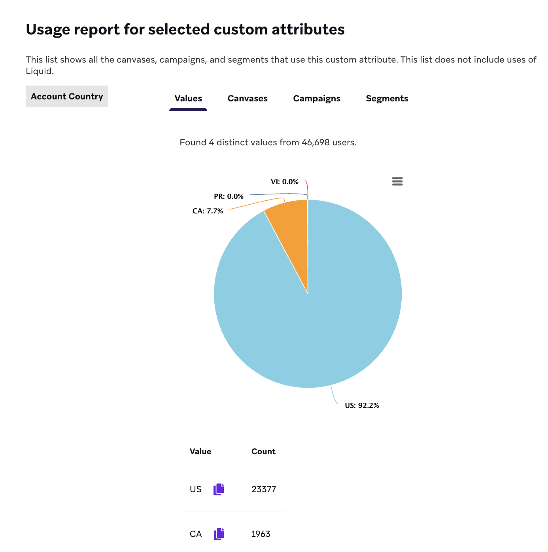Viewport: 548px width, 552px height.
Task: Click the 'CA: 7.7%' chart label
Action: (x=208, y=211)
